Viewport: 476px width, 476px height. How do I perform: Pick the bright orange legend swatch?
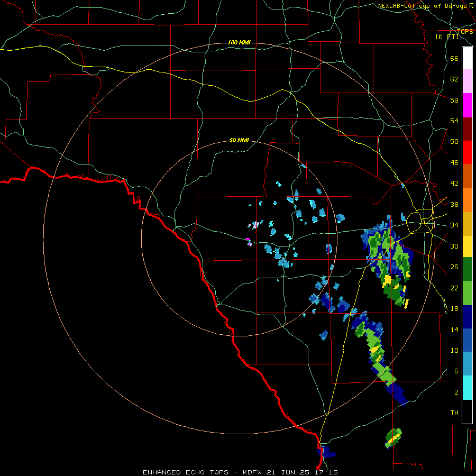[467, 200]
